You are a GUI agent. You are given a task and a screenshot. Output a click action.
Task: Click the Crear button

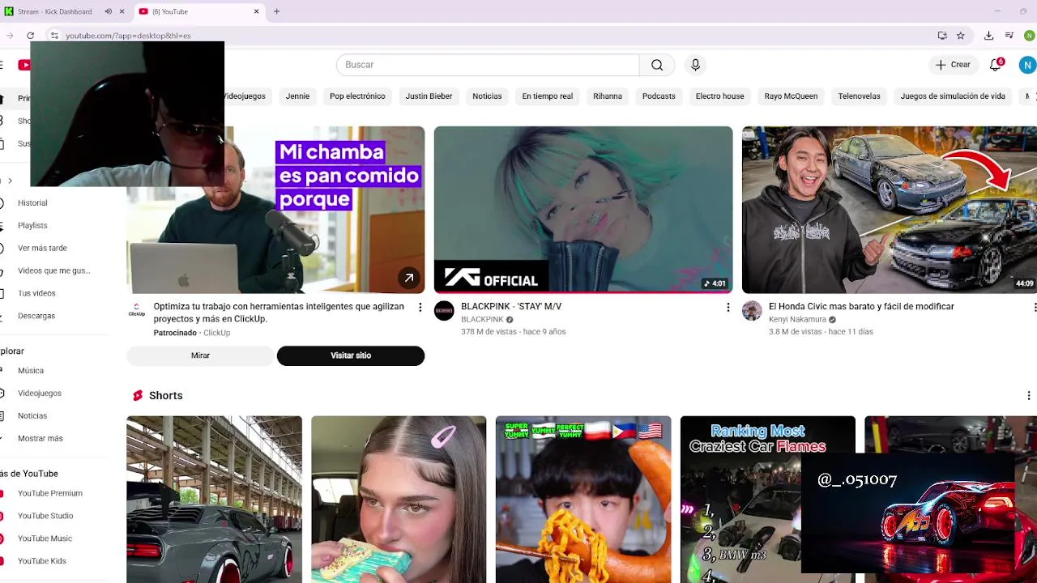click(x=953, y=65)
